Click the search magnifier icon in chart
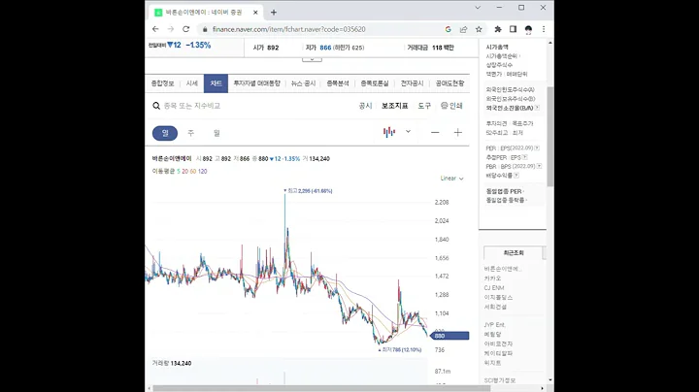 pyautogui.click(x=156, y=106)
